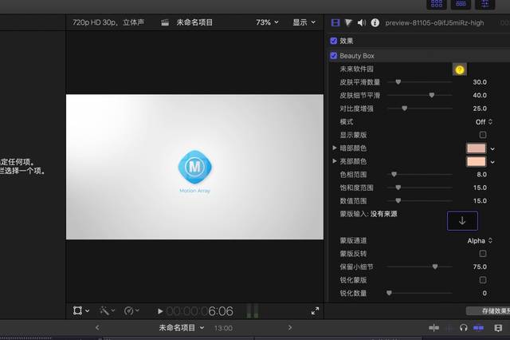
Task: Click the 蒙版输入: 没有来源 label
Action: pos(368,214)
